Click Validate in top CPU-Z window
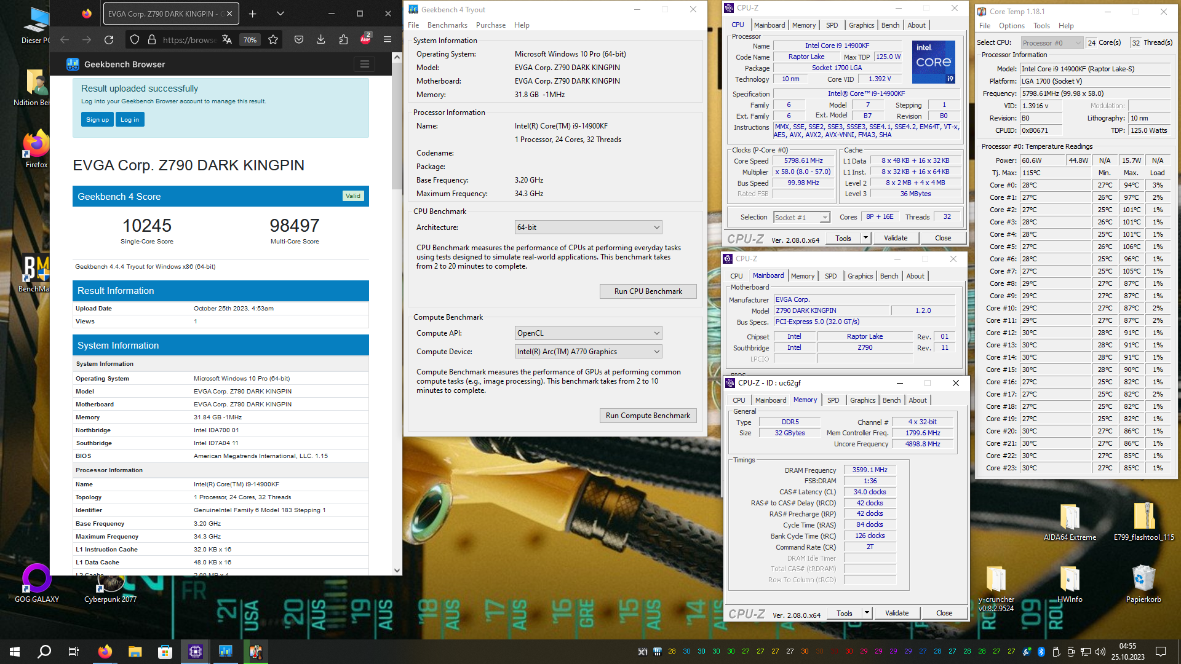The image size is (1181, 664). 896,238
